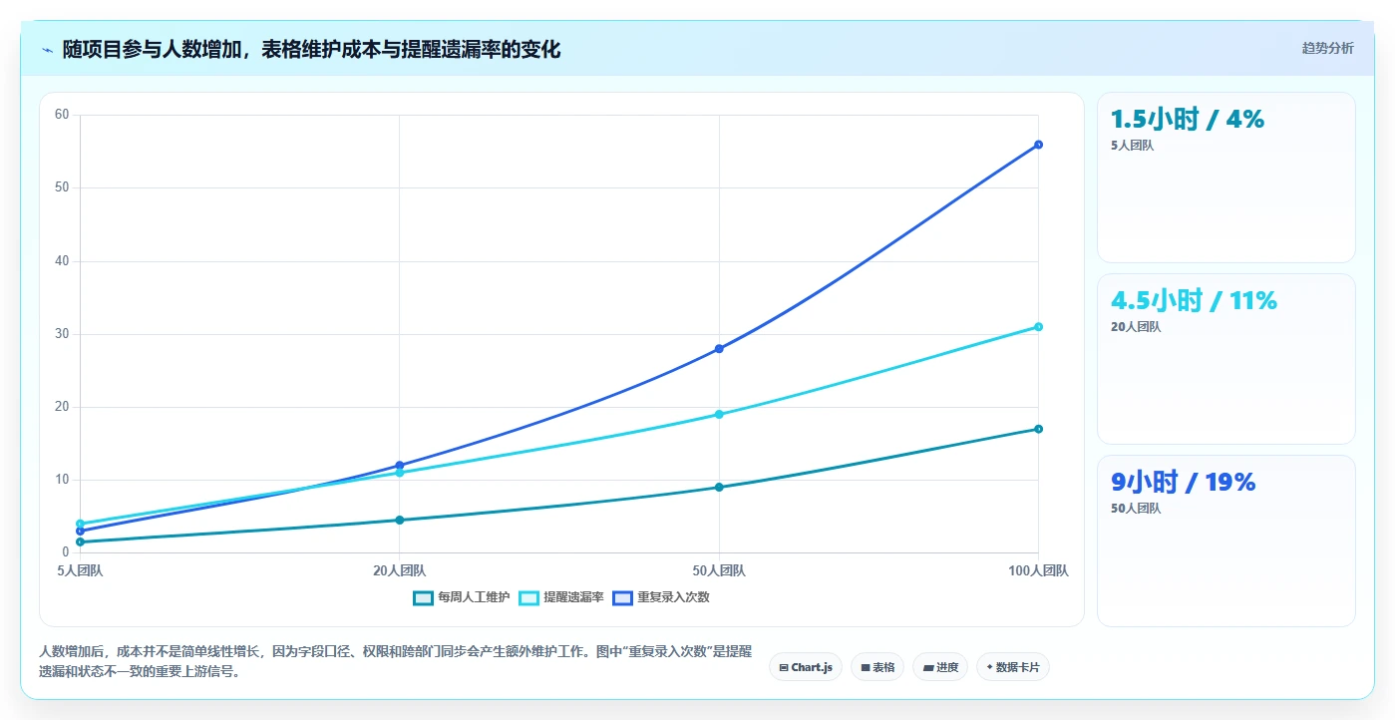The height and width of the screenshot is (720, 1395).
Task: Click the 数据卡片 chip
Action: pyautogui.click(x=1013, y=667)
